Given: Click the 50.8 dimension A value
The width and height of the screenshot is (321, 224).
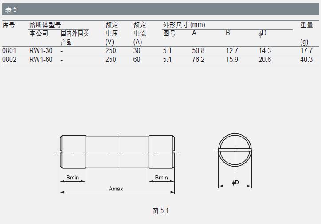Looking at the screenshot, I should pos(198,51).
